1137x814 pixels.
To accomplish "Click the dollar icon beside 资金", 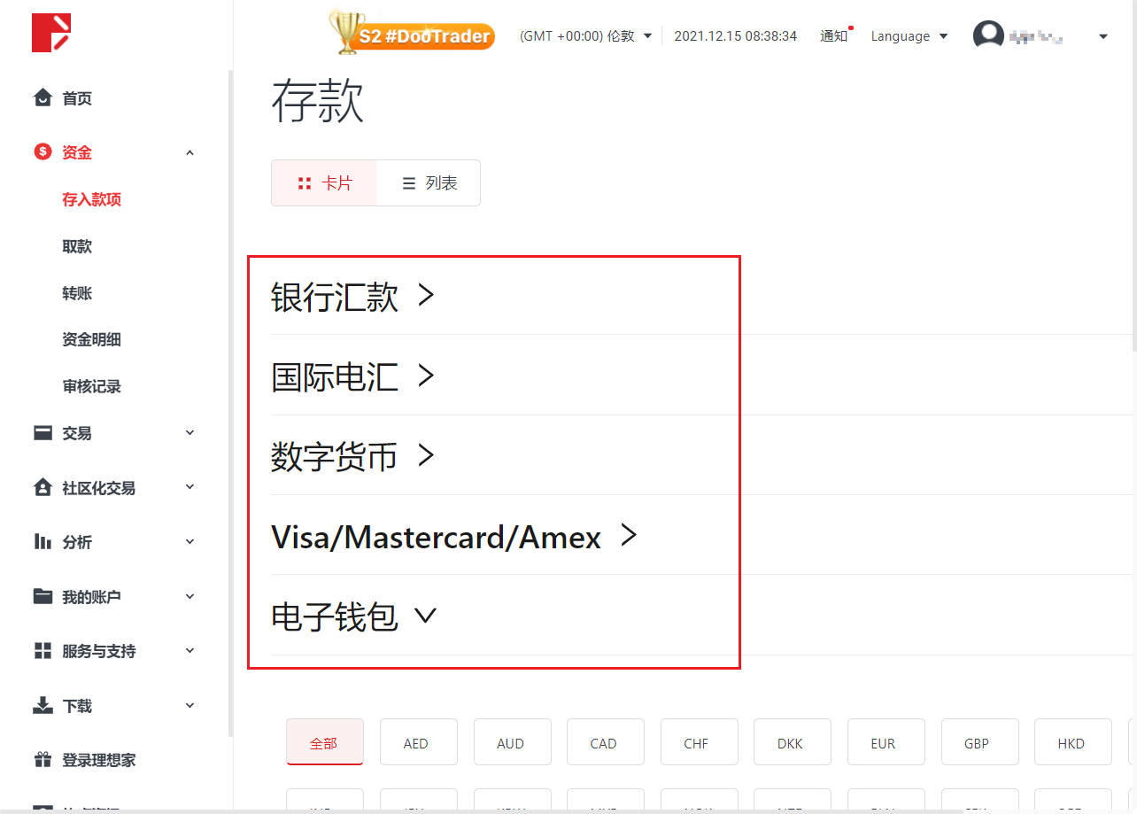I will tap(43, 152).
